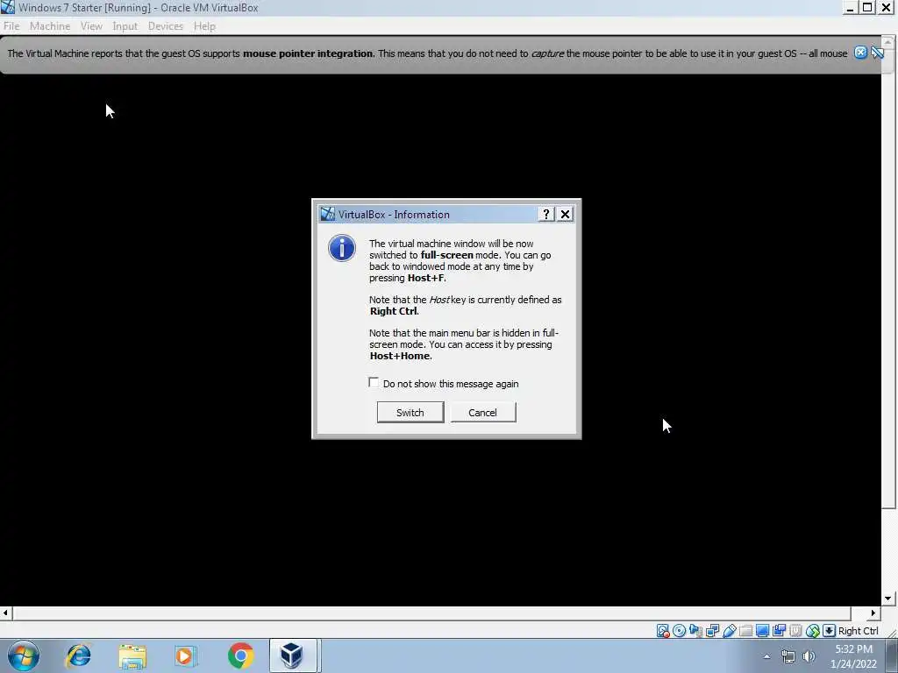Click the Switch button
Viewport: 898px width, 673px height.
point(410,412)
